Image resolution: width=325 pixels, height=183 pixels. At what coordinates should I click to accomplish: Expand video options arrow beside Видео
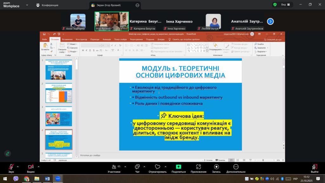(x=38, y=166)
